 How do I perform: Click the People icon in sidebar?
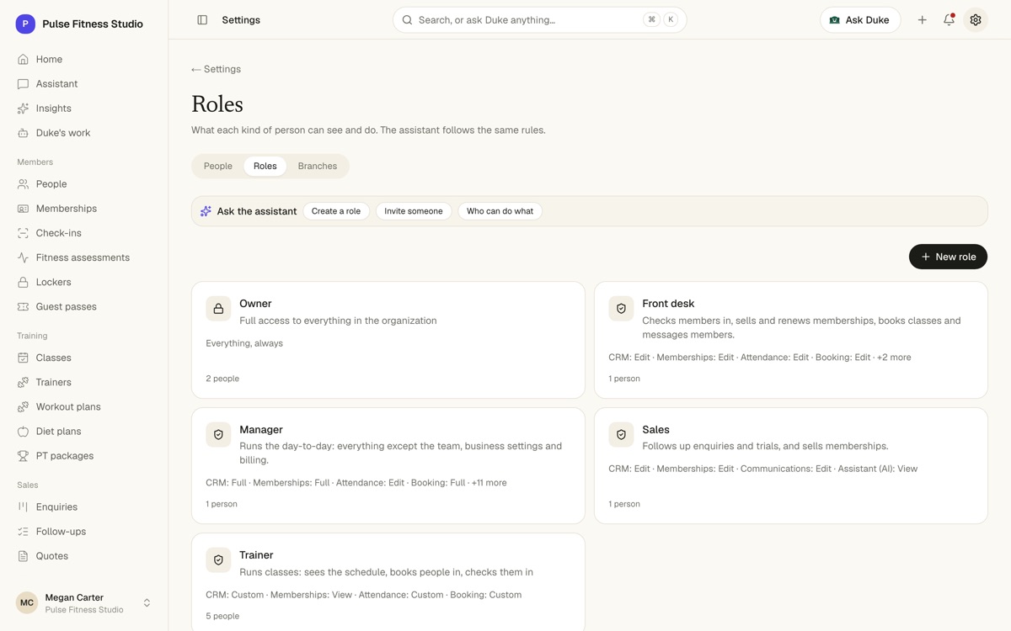[x=23, y=184]
